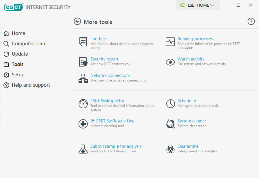This screenshot has height=178, width=259.
Task: Select Tools in the sidebar
Action: pyautogui.click(x=18, y=64)
